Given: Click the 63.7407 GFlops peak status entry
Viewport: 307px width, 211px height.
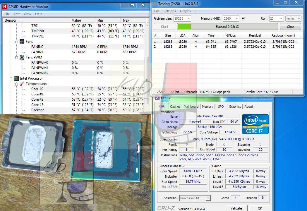Looking at the screenshot, I should coord(215,92).
